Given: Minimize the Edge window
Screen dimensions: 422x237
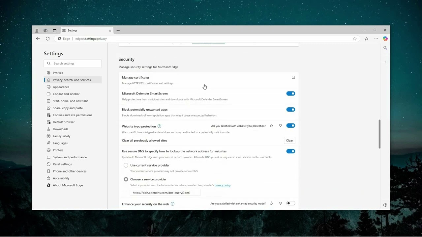Looking at the screenshot, I should 365,30.
